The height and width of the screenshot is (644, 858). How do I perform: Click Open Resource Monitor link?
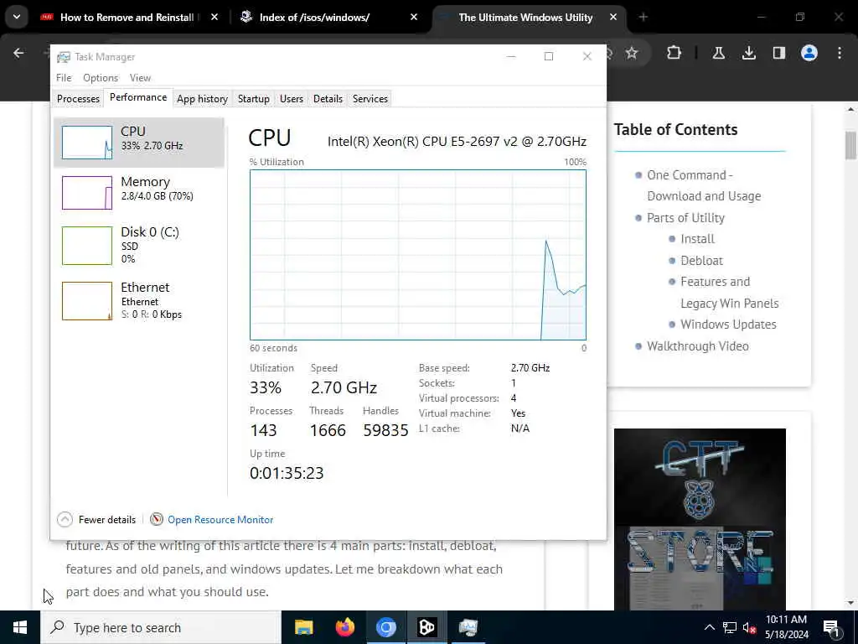pos(220,520)
